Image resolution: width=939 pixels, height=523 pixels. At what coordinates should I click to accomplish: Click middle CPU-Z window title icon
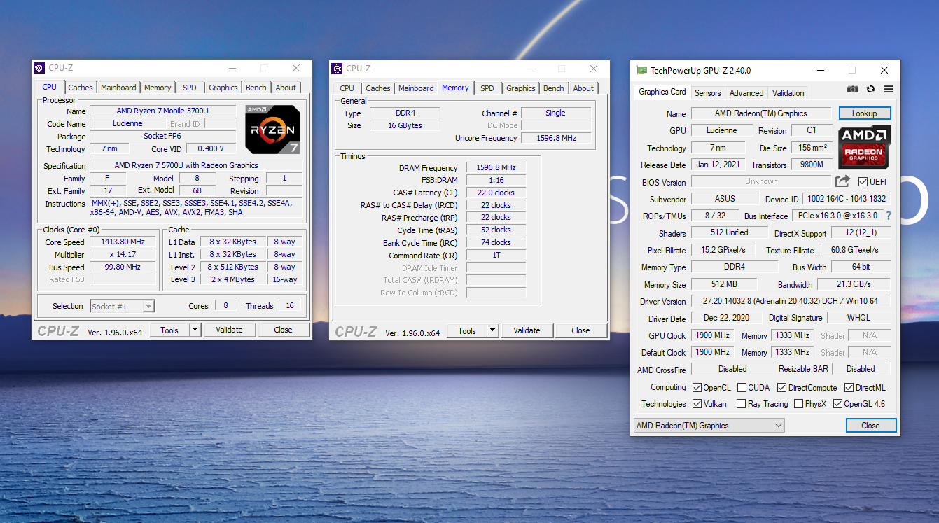click(x=337, y=69)
